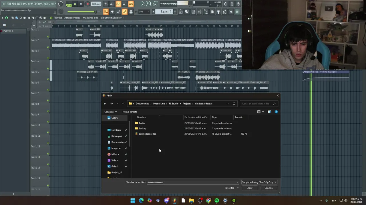
Task: Click the audio editor scissors icon
Action: click(232, 4)
